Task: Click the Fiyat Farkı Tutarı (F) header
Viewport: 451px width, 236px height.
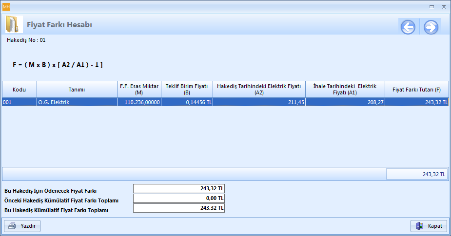Action: click(x=416, y=90)
